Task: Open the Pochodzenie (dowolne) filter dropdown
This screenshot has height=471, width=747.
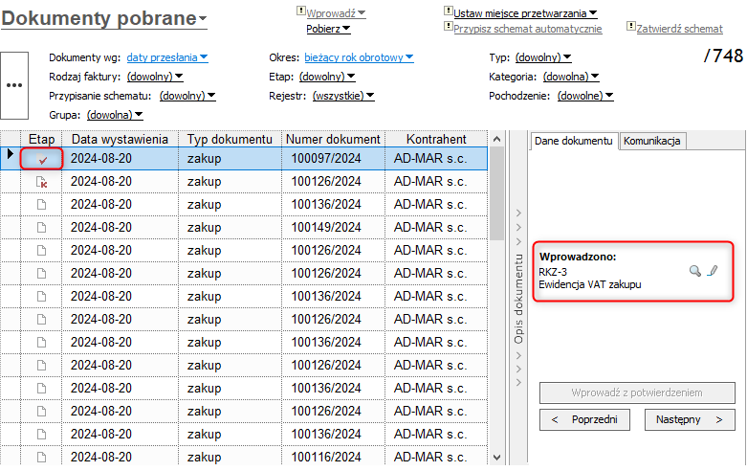Action: (585, 96)
